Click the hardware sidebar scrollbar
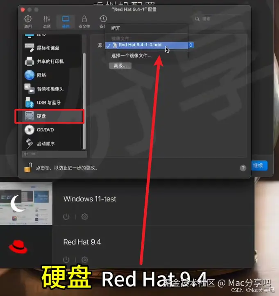279x296 pixels. coord(84,101)
